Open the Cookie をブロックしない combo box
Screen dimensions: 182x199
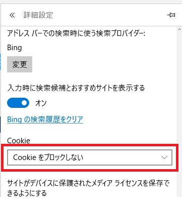click(90, 157)
